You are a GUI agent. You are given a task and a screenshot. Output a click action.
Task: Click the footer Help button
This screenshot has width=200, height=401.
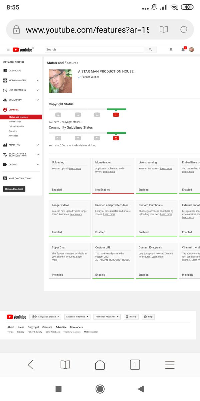[148, 316]
